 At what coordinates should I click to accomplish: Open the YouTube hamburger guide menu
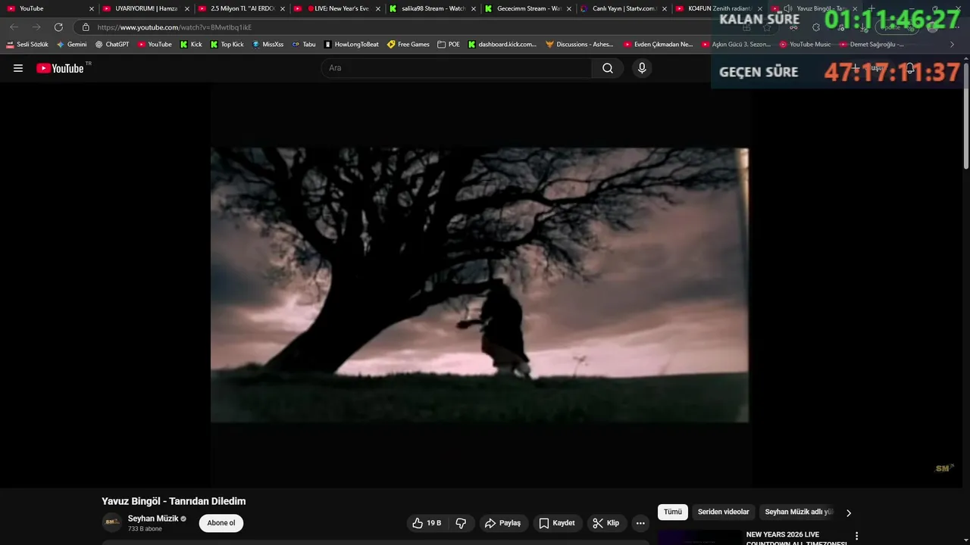(x=18, y=68)
